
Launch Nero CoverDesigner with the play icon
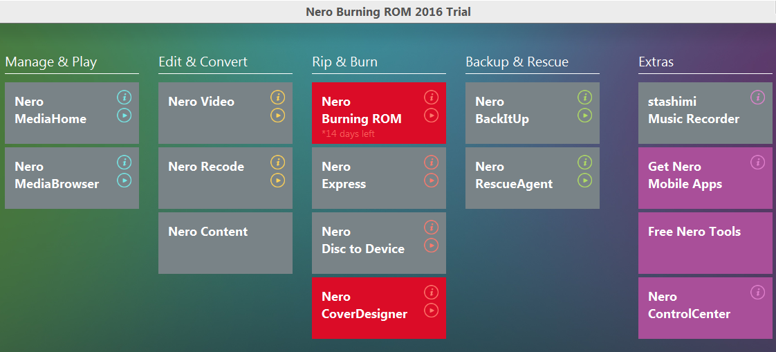[x=431, y=311]
